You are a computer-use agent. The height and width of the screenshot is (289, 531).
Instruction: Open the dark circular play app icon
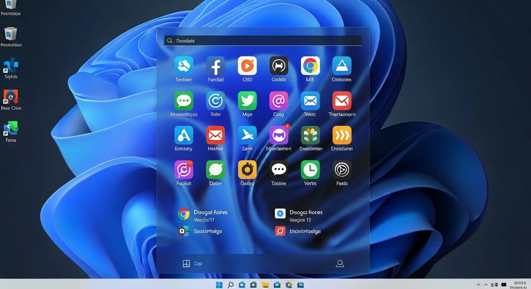pyautogui.click(x=342, y=170)
